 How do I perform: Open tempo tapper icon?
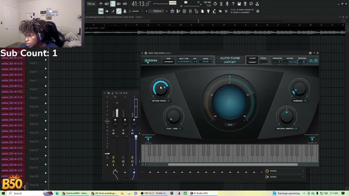coord(214,11)
